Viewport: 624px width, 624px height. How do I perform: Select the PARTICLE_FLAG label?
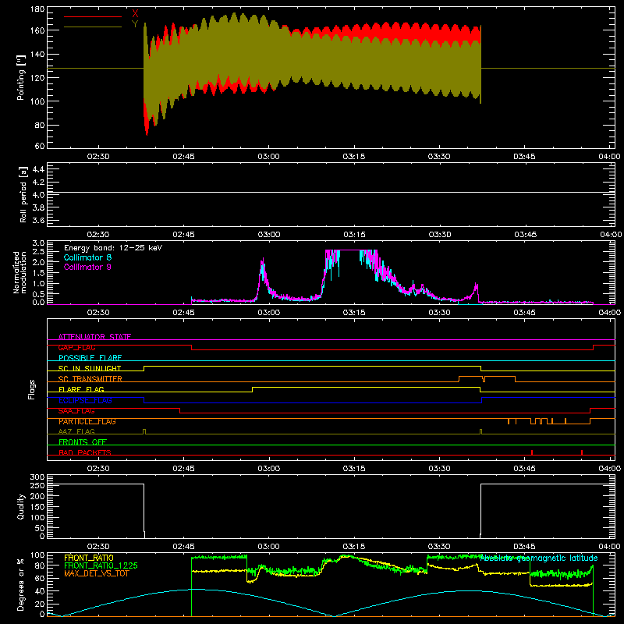87,421
